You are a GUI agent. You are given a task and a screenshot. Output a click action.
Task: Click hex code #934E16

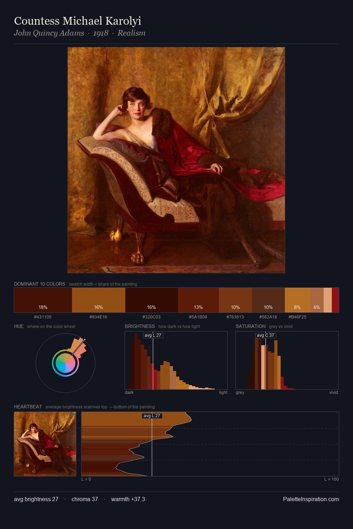tap(98, 317)
